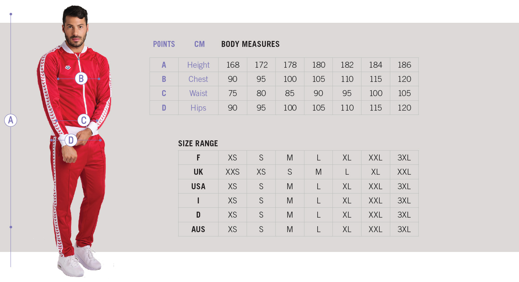Click the SIZE RANGE heading
The width and height of the screenshot is (519, 282).
pos(198,143)
